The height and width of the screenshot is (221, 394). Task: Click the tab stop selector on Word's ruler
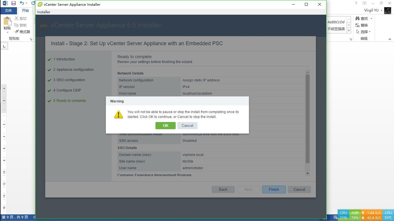[4, 46]
